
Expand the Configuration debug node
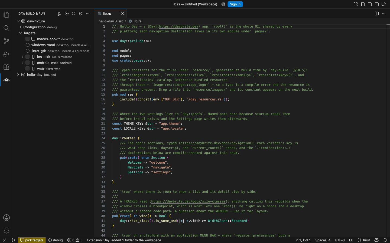tap(20, 27)
